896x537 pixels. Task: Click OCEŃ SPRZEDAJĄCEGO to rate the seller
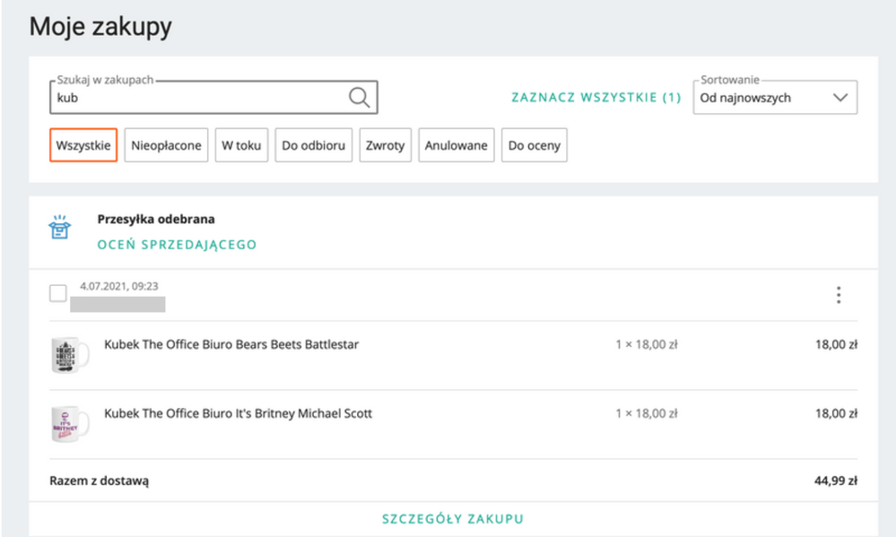[x=177, y=245]
